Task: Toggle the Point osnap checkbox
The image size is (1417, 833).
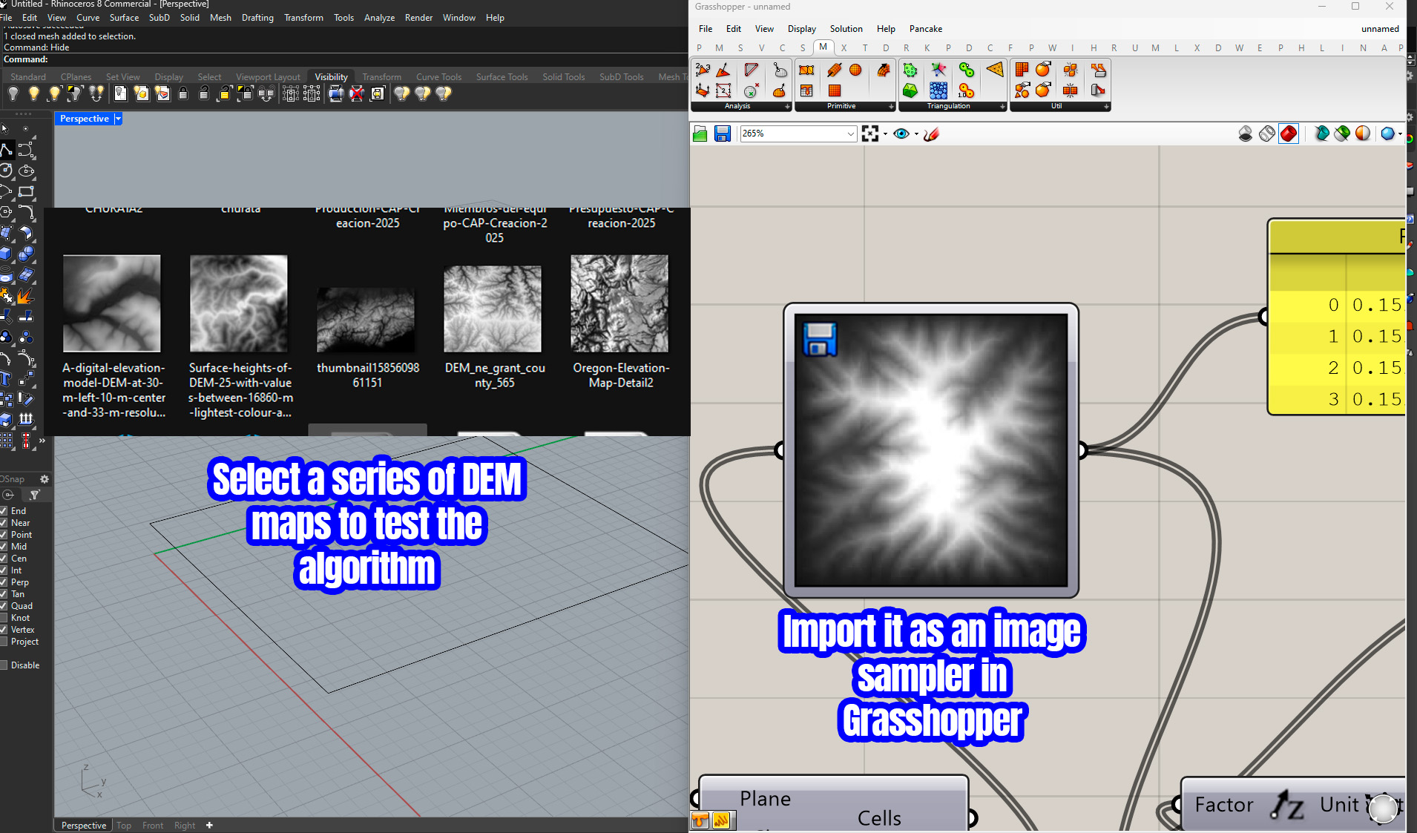Action: 4,535
